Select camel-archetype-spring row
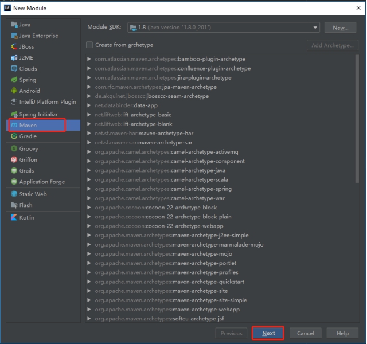Viewport: 367px width, 344px height. point(220,189)
